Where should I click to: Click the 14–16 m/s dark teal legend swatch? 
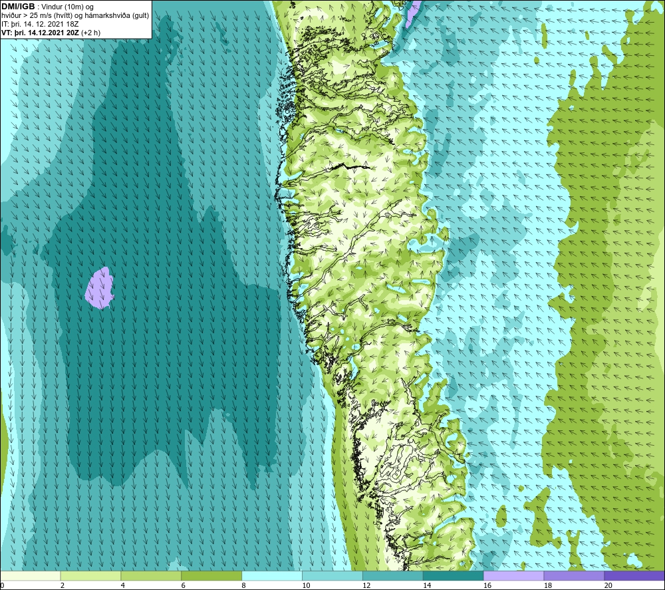pos(453,575)
